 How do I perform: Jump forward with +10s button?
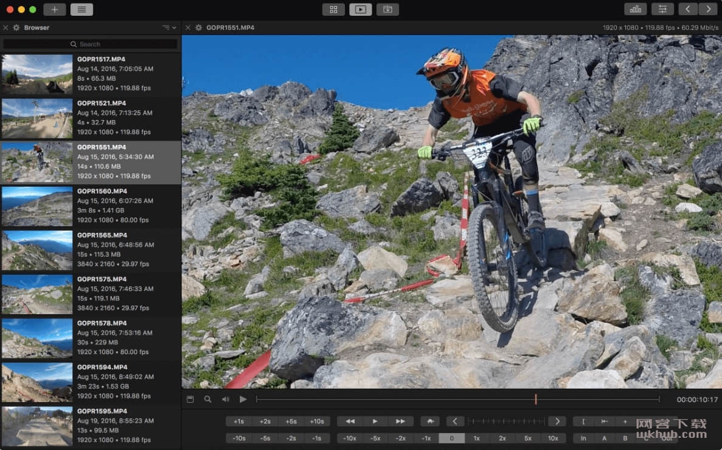[x=317, y=421]
